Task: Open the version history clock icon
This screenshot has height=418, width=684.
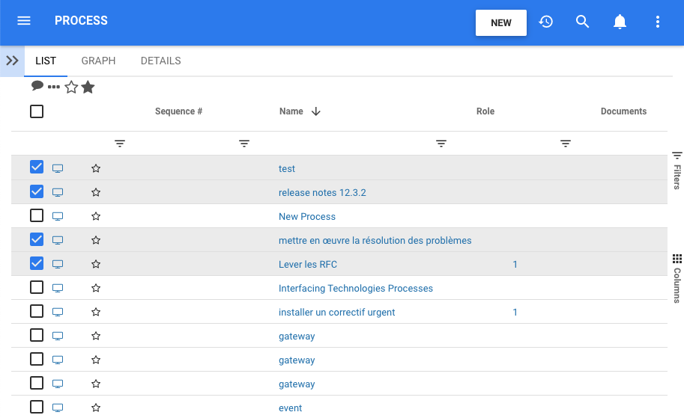Action: point(546,22)
